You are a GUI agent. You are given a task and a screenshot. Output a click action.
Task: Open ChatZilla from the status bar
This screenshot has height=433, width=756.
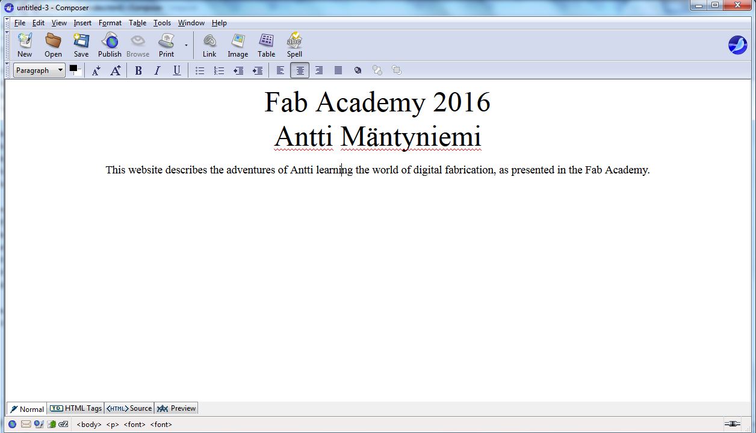(x=63, y=424)
